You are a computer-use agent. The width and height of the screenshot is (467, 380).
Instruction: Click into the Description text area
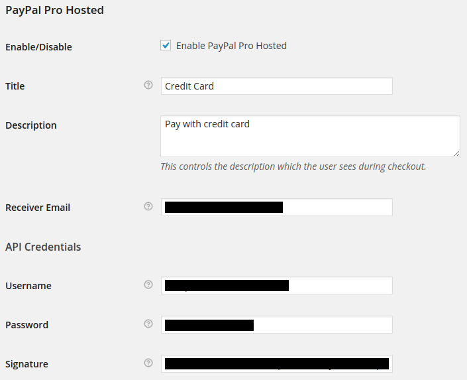[311, 137]
